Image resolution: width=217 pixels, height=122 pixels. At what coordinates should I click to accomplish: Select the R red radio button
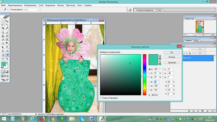[150, 82]
